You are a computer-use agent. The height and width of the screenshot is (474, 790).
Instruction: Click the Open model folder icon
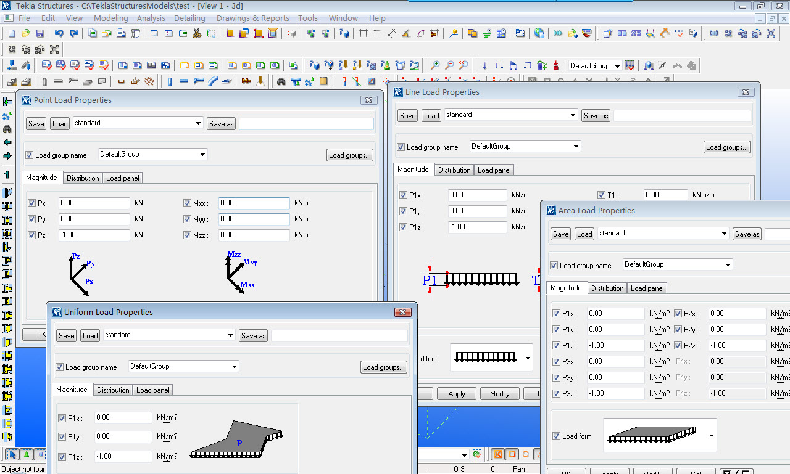tap(26, 33)
